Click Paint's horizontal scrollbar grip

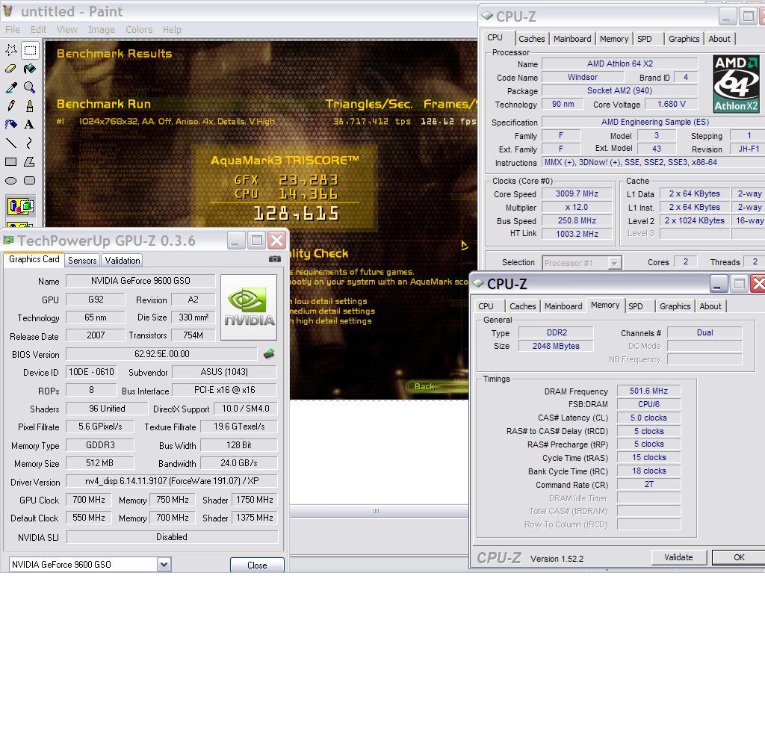point(376,511)
